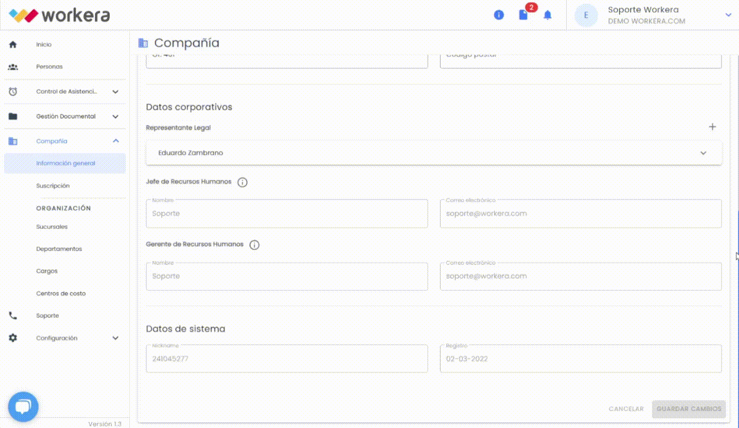Image resolution: width=739 pixels, height=428 pixels.
Task: Open Configuración menu label
Action: coord(57,338)
